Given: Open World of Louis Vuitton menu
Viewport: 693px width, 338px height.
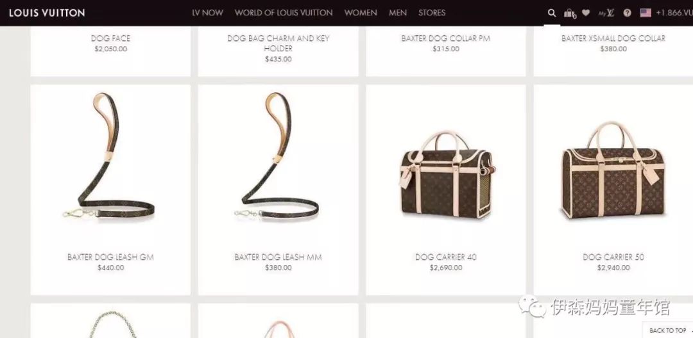Looking at the screenshot, I should pyautogui.click(x=284, y=13).
